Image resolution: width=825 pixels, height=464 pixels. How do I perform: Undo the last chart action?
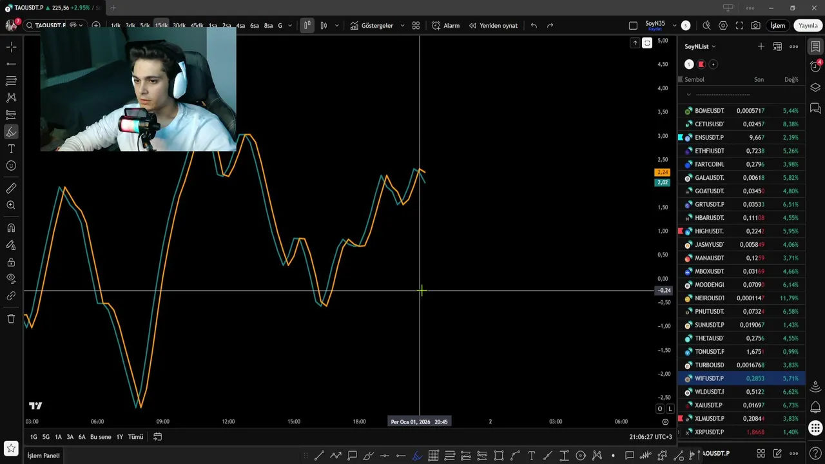point(534,26)
